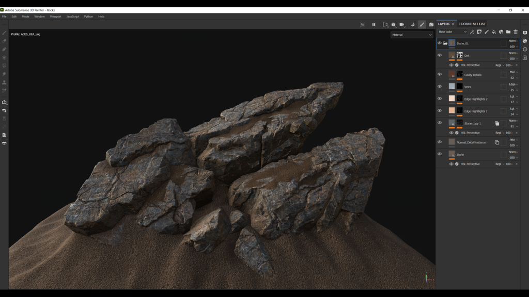Pause the rendering engine

coord(374,24)
